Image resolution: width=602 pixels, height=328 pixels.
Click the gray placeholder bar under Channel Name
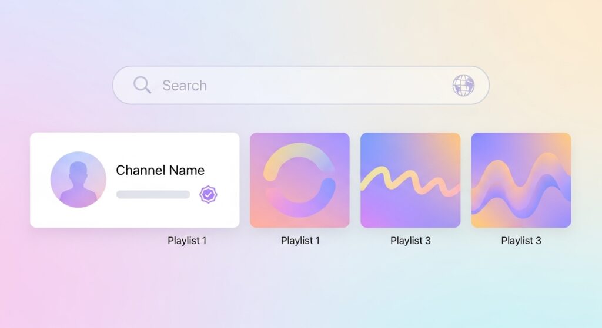pos(153,195)
